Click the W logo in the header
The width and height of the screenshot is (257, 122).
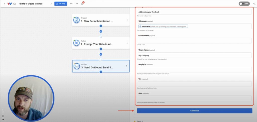[10, 4]
